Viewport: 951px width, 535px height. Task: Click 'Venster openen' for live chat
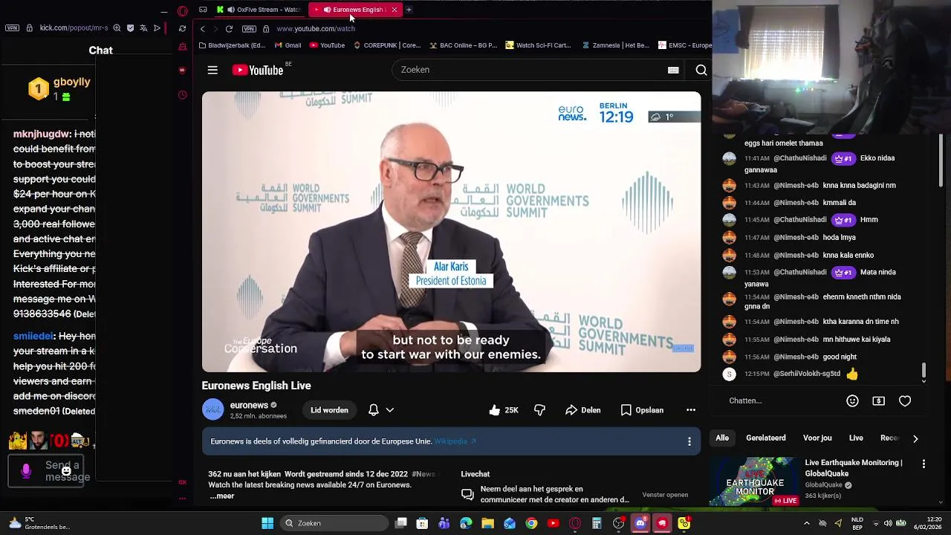pos(665,495)
